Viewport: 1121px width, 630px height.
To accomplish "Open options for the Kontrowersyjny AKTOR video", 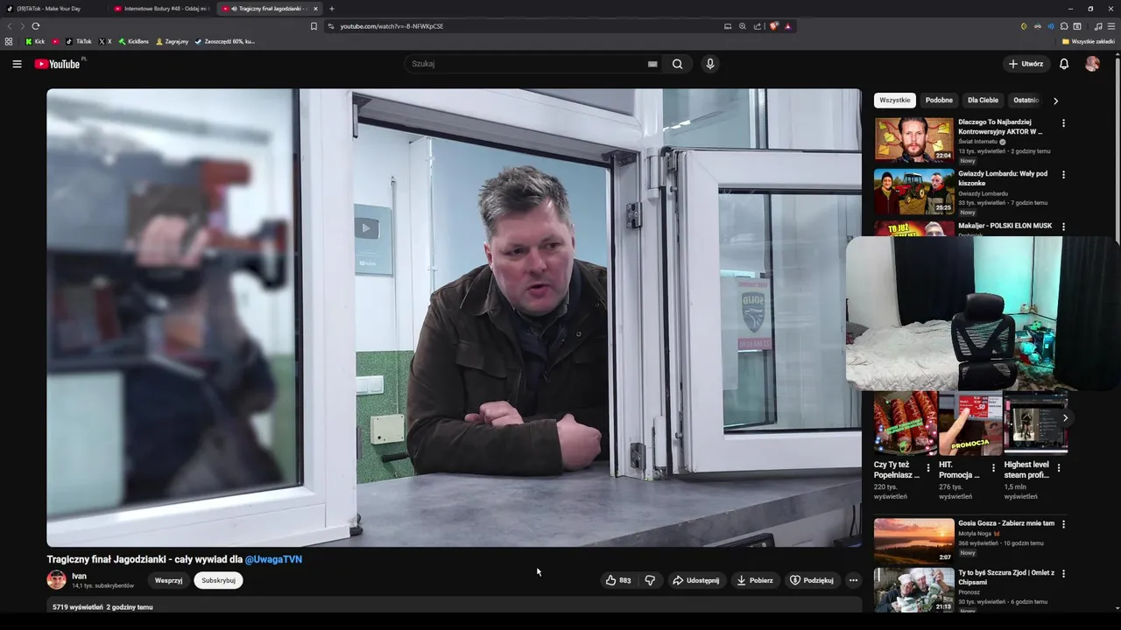I will tap(1063, 123).
